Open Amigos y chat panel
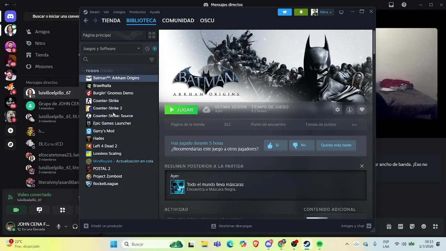The width and height of the screenshot is (446, 251). tap(356, 226)
